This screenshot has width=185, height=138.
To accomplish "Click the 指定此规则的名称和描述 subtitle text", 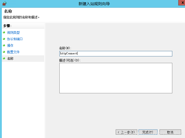I will pyautogui.click(x=21, y=17).
